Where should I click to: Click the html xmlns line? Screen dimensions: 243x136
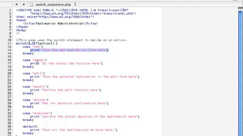[55, 17]
